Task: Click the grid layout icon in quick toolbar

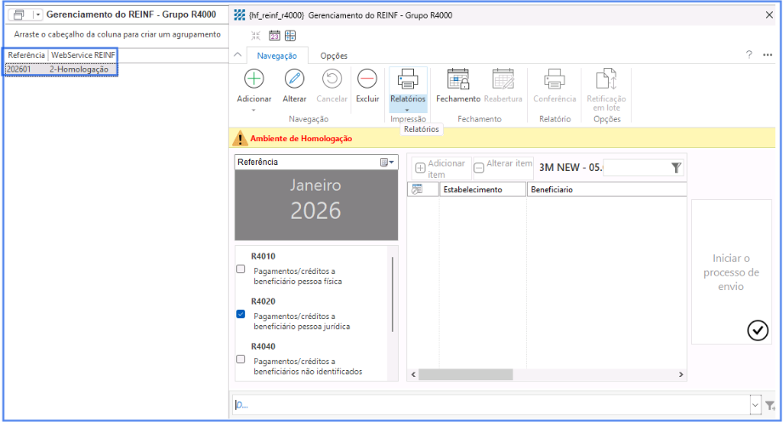Action: tap(290, 36)
